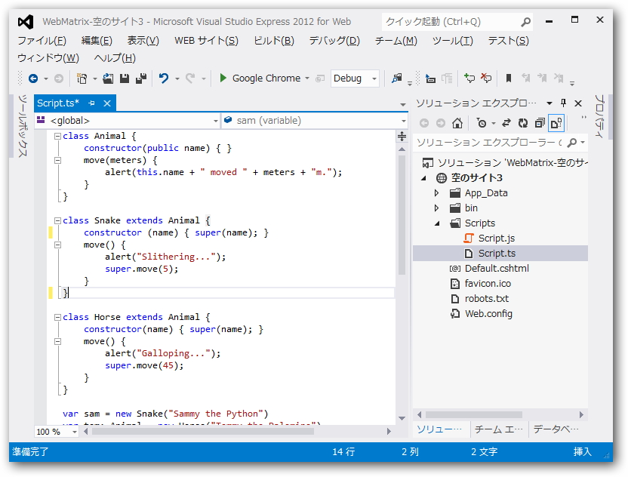Collapse all items via Collapse All icon

pos(539,122)
